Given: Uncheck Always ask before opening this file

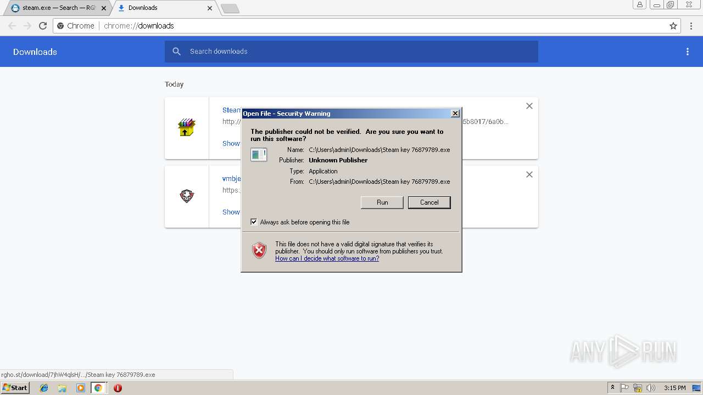Looking at the screenshot, I should pos(254,222).
